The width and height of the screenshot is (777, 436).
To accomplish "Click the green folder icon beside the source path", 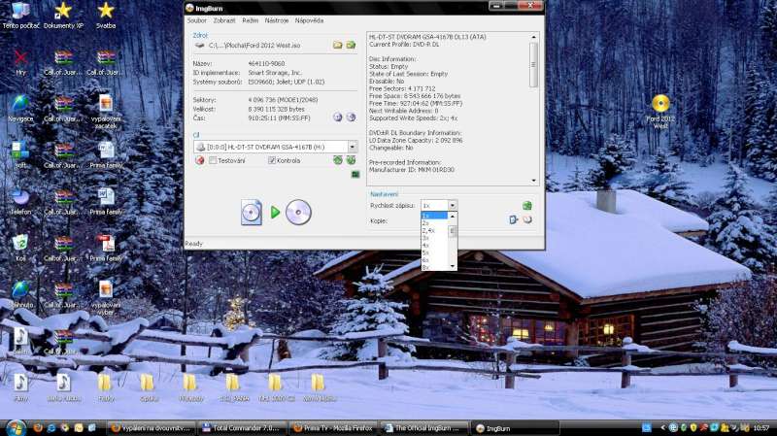I will pyautogui.click(x=350, y=45).
